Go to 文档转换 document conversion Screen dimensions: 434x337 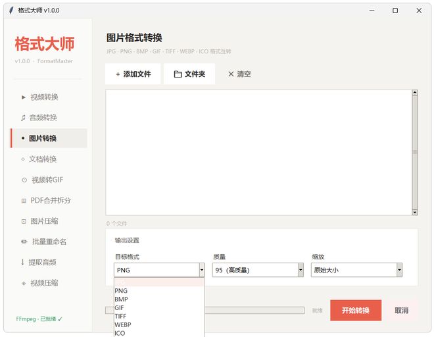click(49, 159)
